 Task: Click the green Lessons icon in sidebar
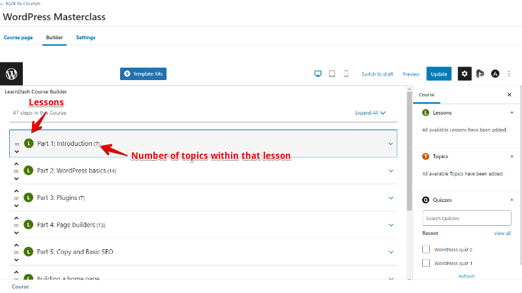[x=426, y=113]
